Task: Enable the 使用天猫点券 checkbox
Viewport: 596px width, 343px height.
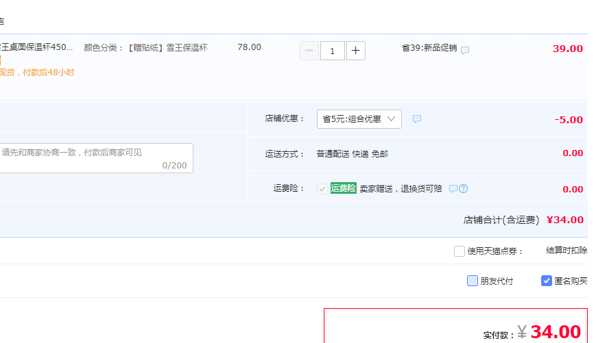Action: click(x=459, y=251)
